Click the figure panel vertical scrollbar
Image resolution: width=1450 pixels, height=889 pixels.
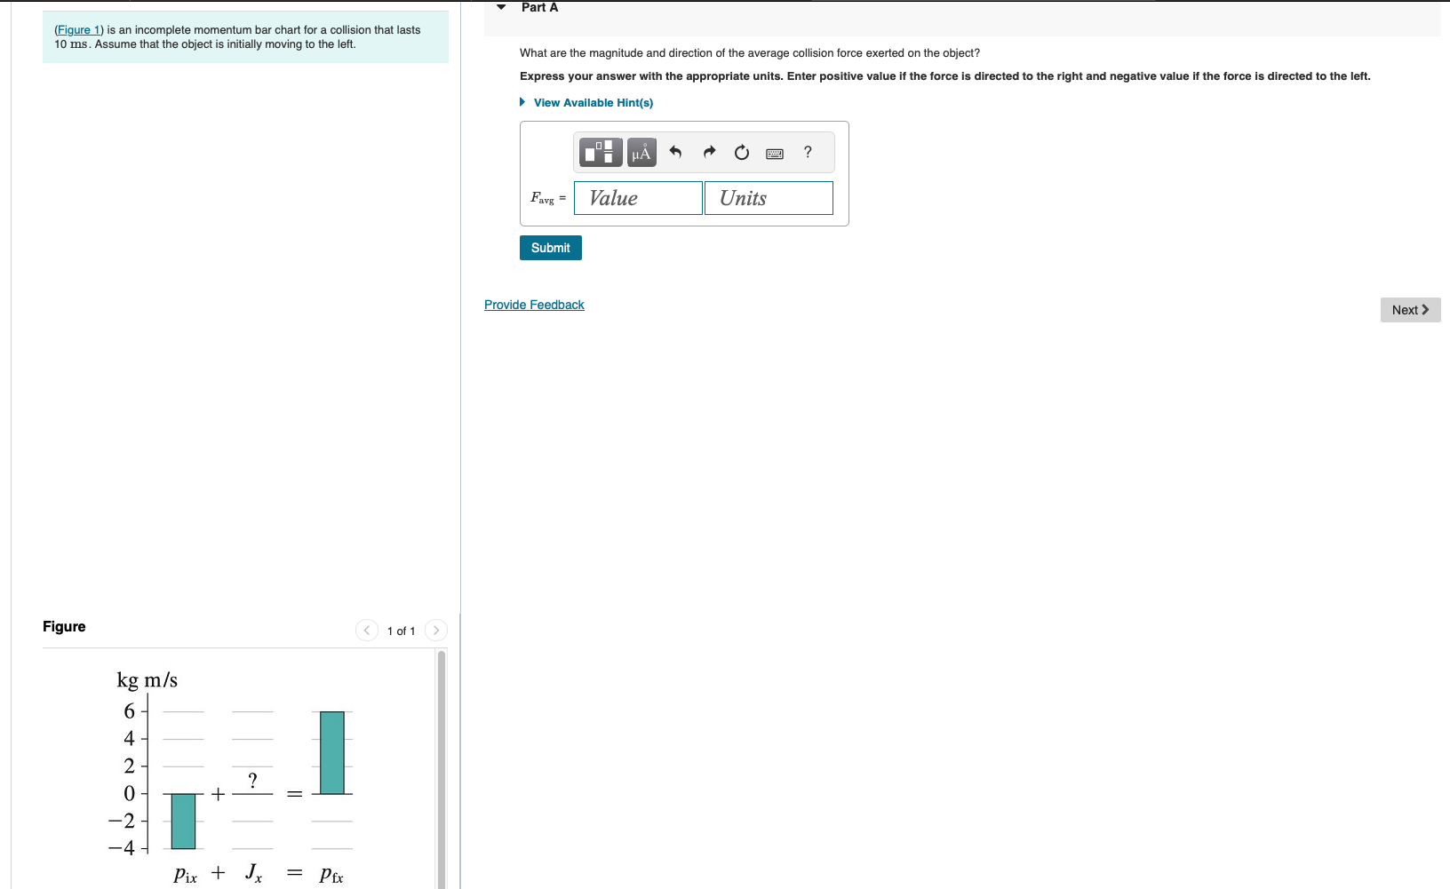pyautogui.click(x=442, y=768)
